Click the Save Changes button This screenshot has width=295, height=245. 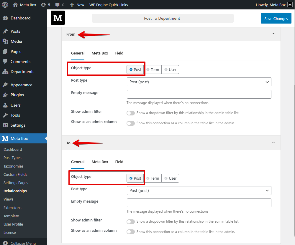point(276,18)
